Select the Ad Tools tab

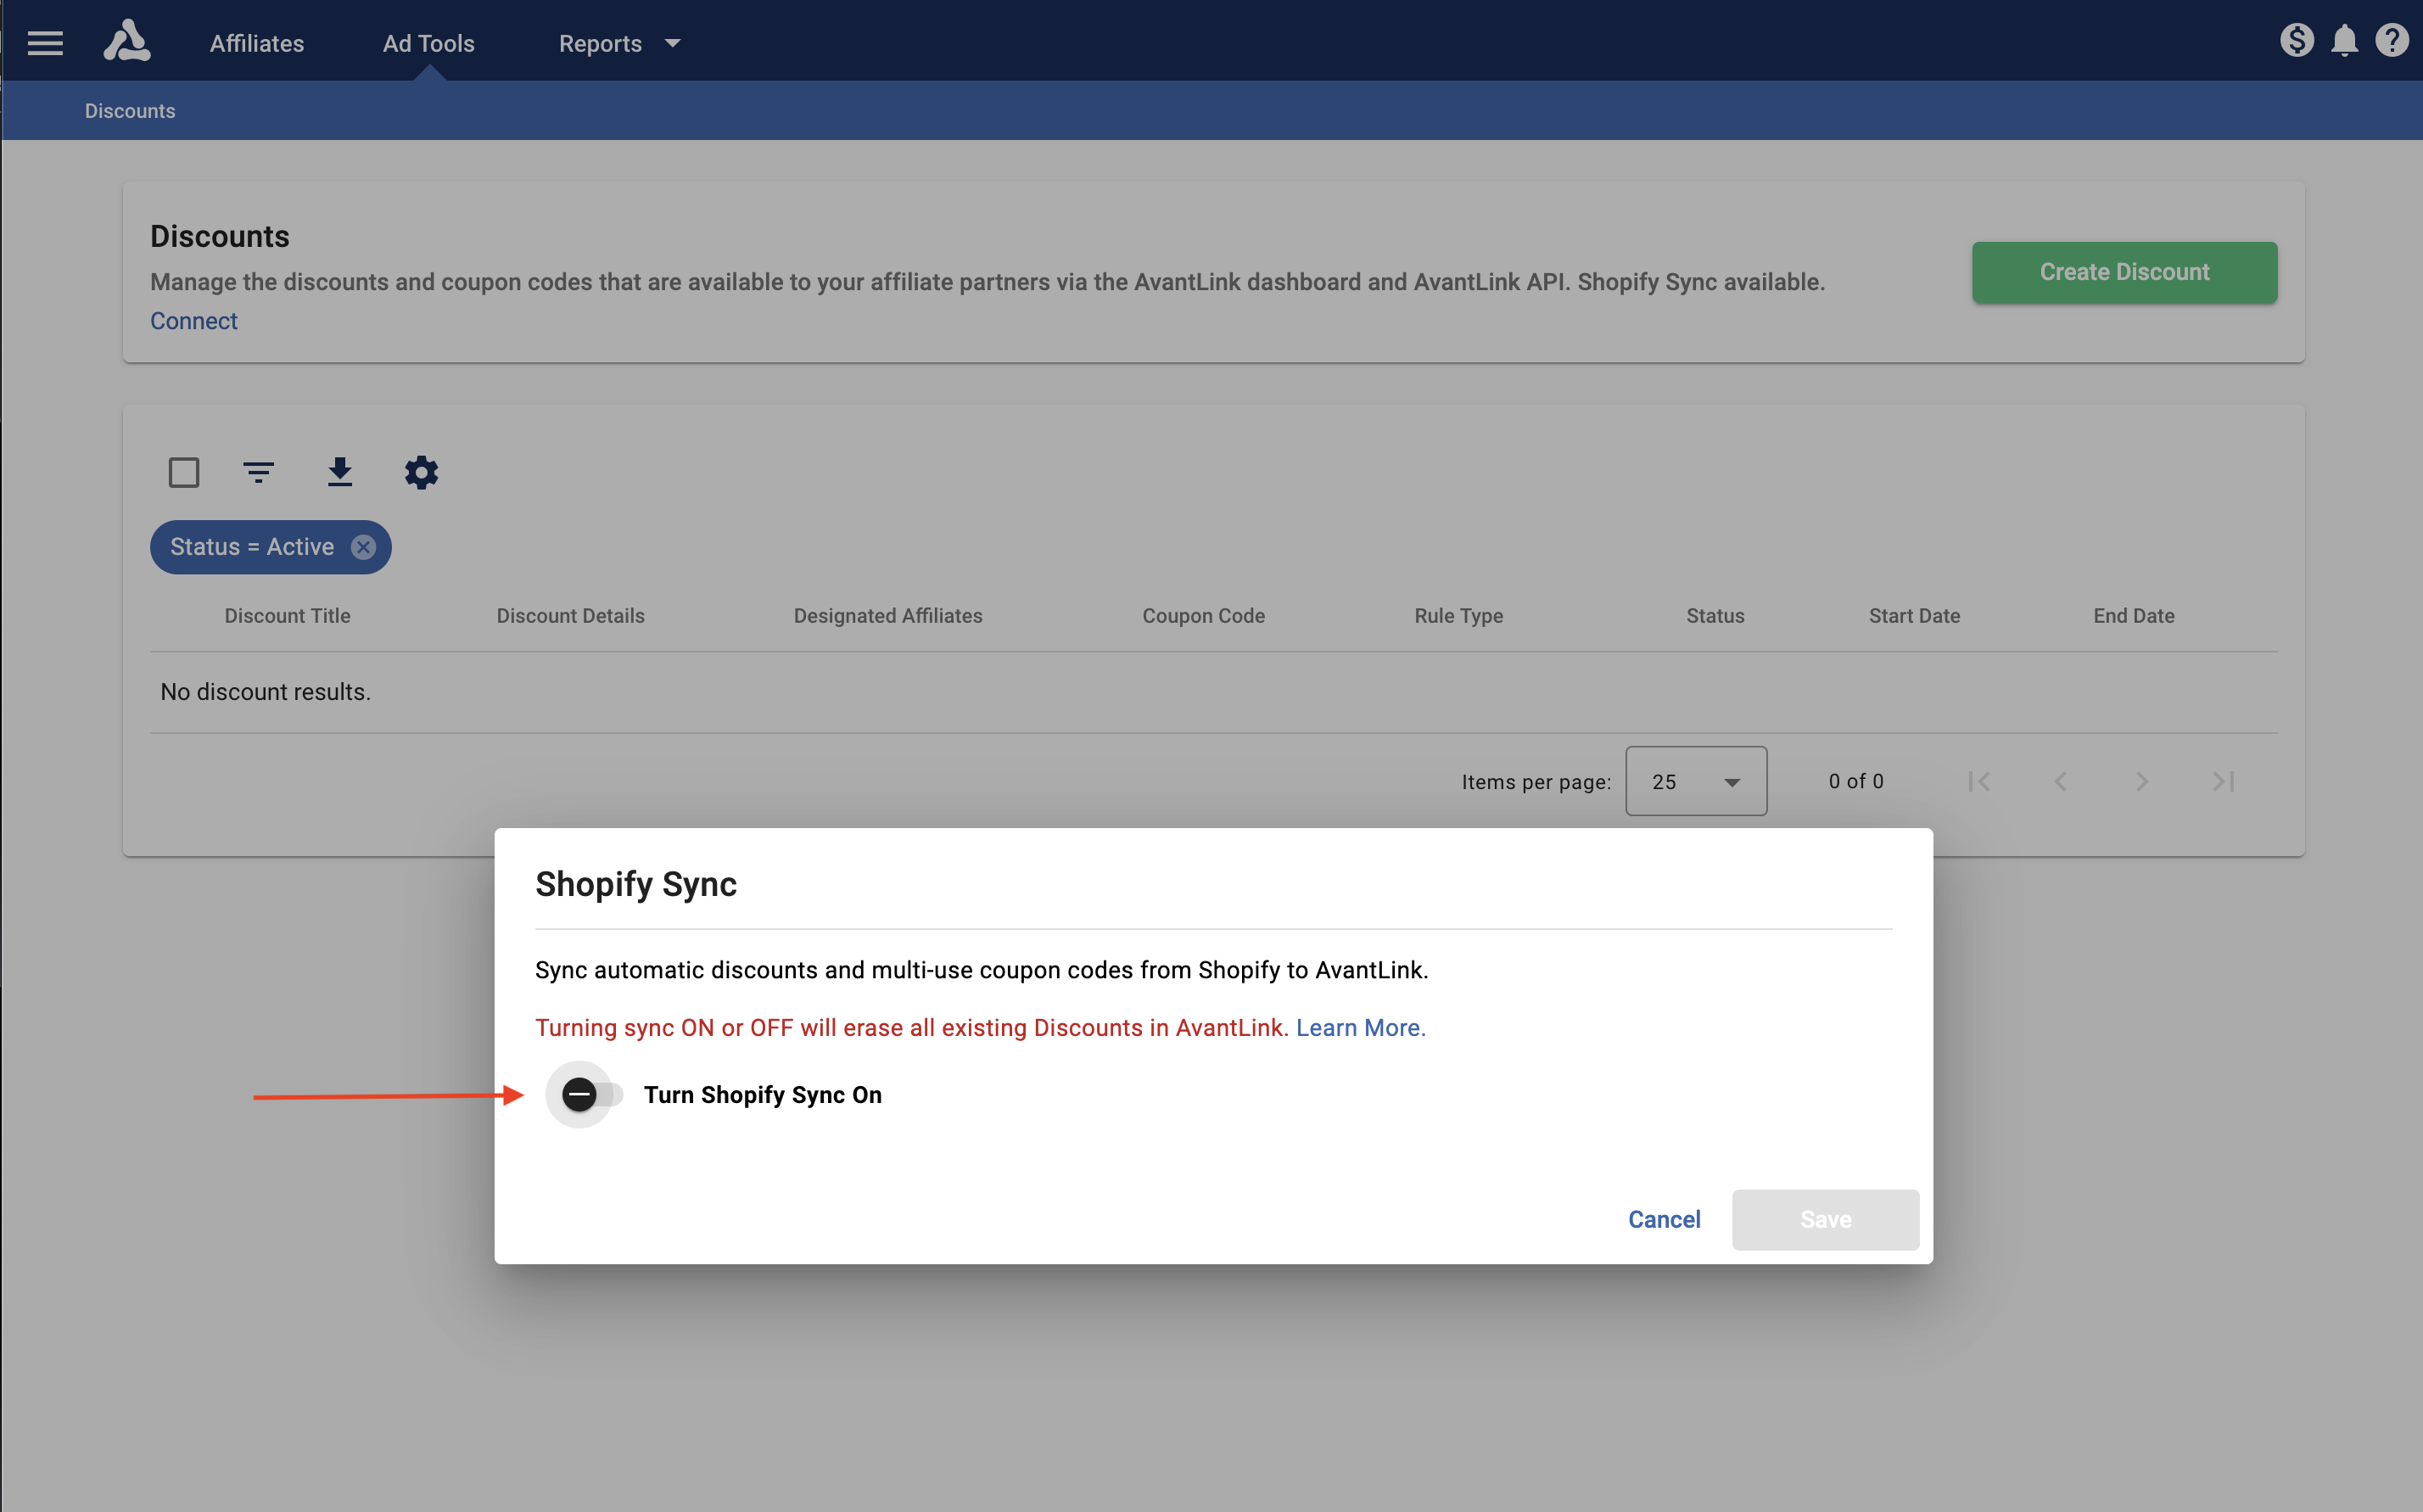[x=428, y=43]
